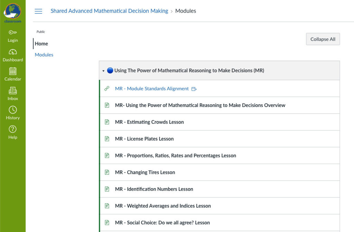Open MR - Changing Tires Lesson

coord(145,172)
